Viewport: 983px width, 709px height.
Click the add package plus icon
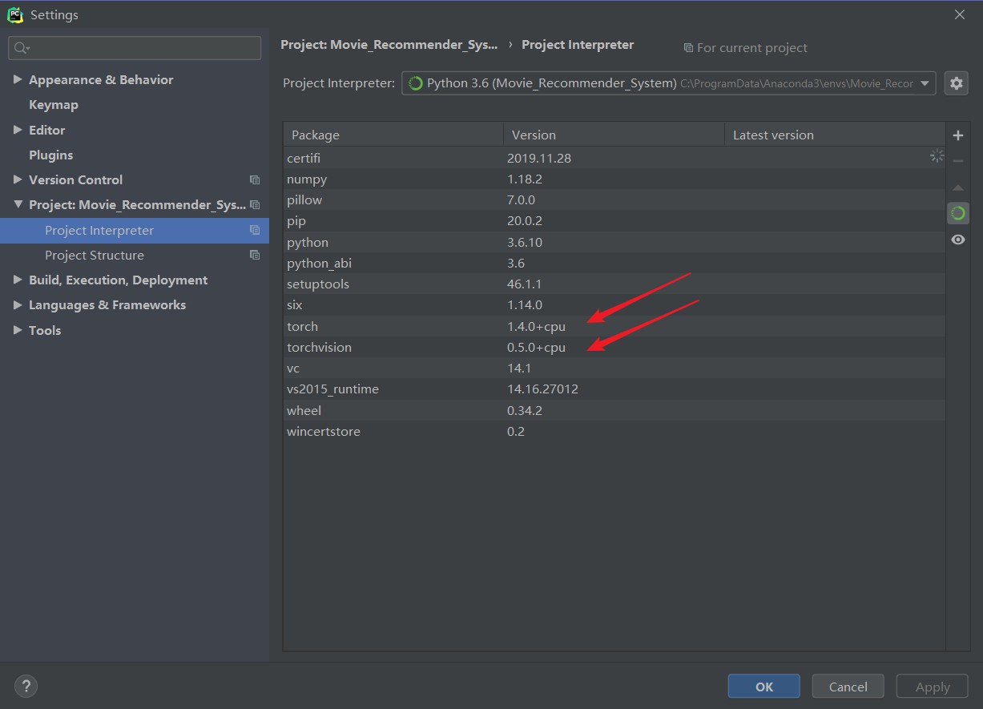(957, 135)
